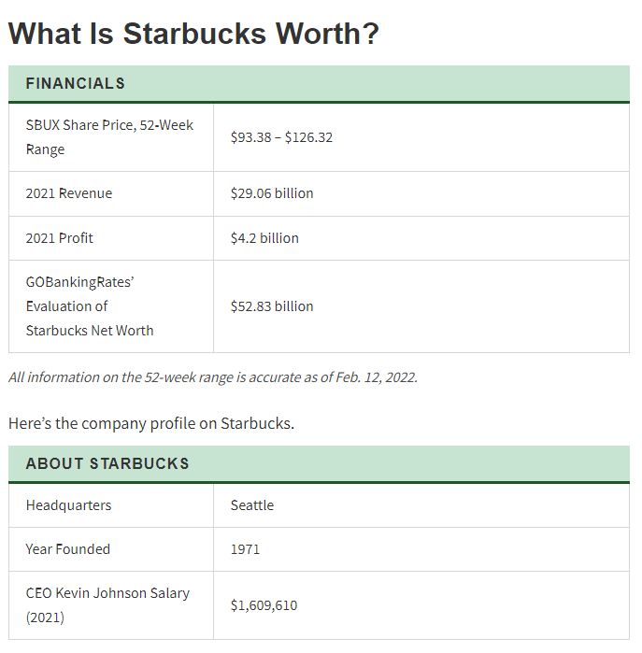Select the FINANCIALS table header
The image size is (642, 653).
[x=75, y=83]
